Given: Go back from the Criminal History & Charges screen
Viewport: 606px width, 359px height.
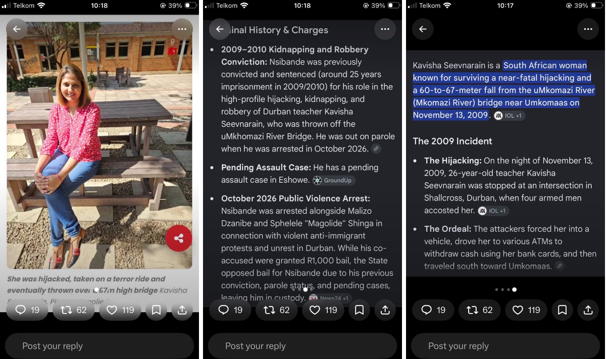Looking at the screenshot, I should pos(220,29).
